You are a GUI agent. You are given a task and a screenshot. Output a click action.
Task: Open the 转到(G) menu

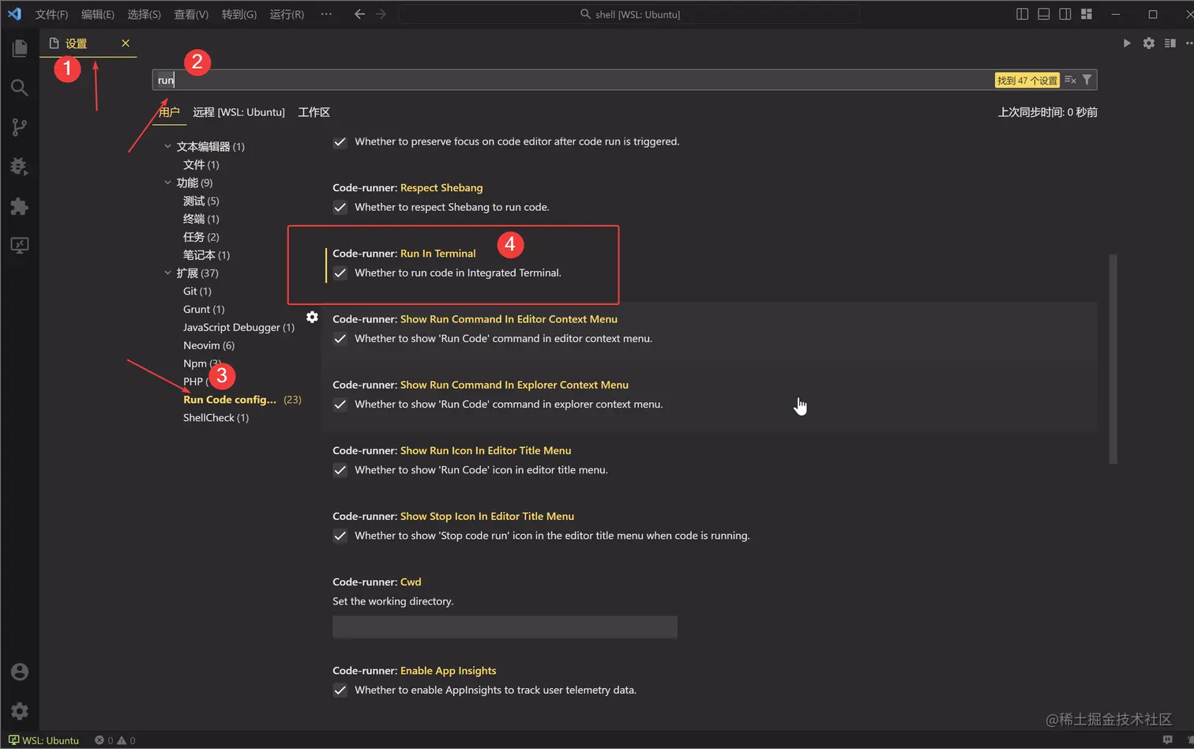pos(239,14)
